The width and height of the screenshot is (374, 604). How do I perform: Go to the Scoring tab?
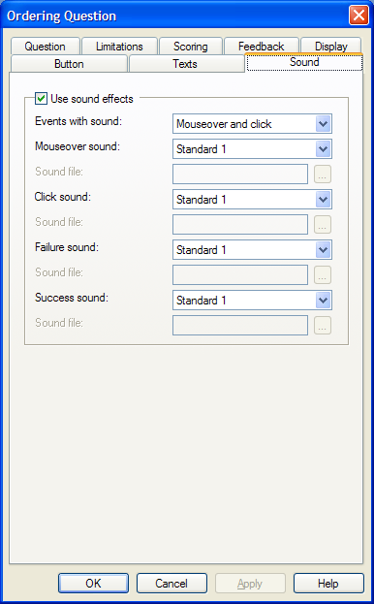click(x=191, y=47)
